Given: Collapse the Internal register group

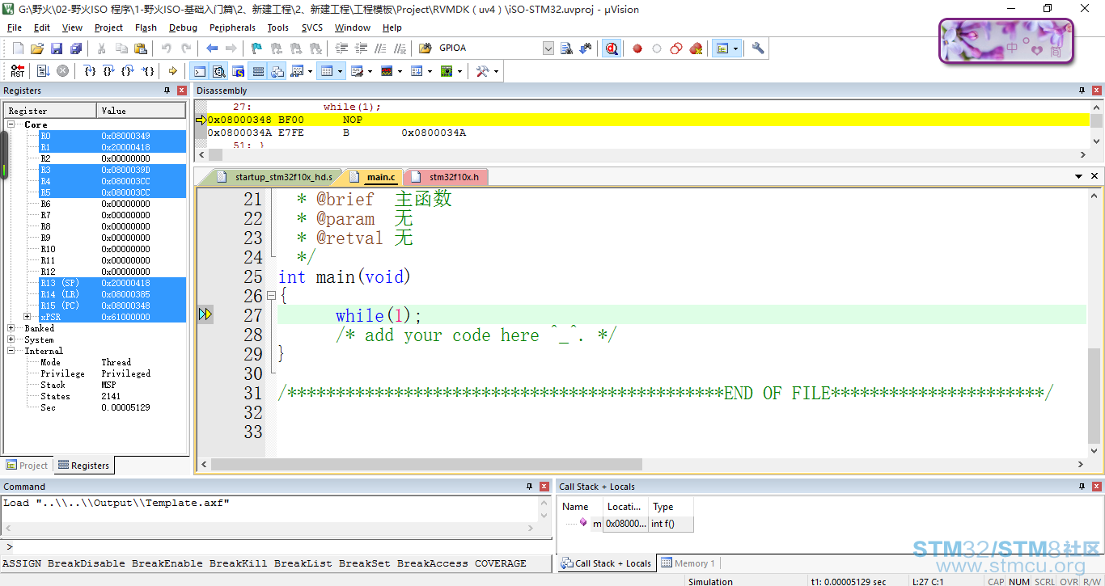Looking at the screenshot, I should point(12,351).
